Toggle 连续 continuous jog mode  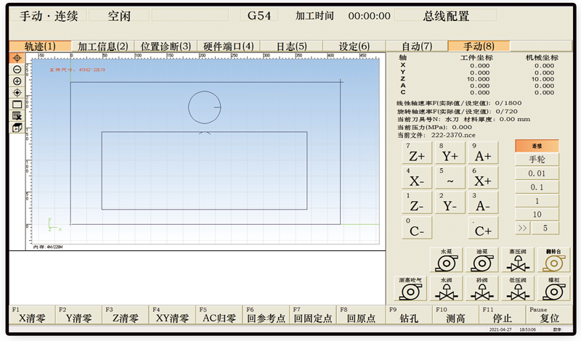(x=537, y=146)
